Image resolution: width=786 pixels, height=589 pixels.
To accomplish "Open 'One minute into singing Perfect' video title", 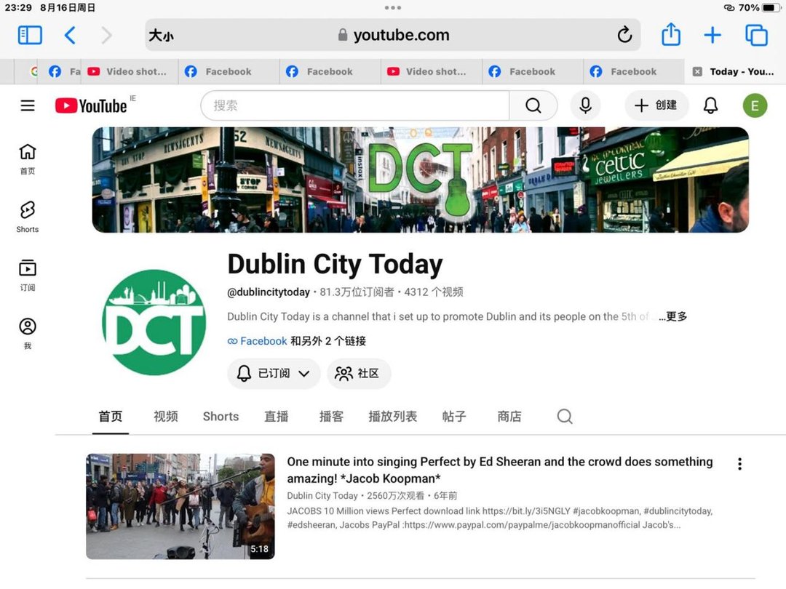I will [x=500, y=470].
